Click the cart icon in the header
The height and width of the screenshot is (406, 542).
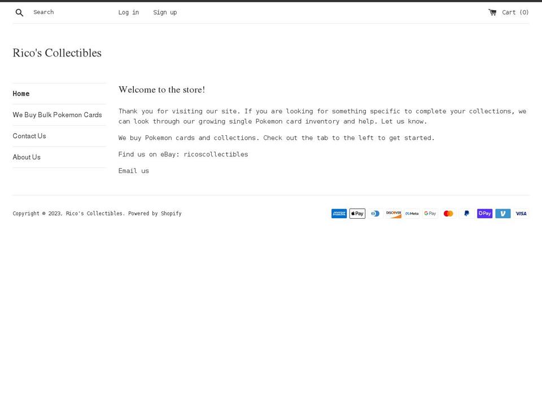pos(492,12)
